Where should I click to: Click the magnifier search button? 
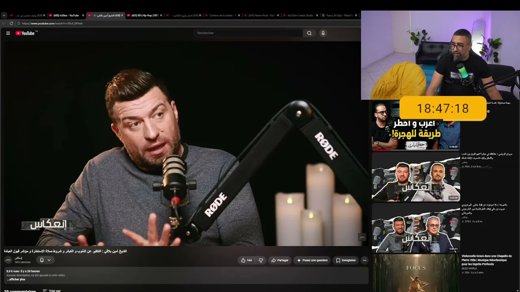click(x=309, y=33)
